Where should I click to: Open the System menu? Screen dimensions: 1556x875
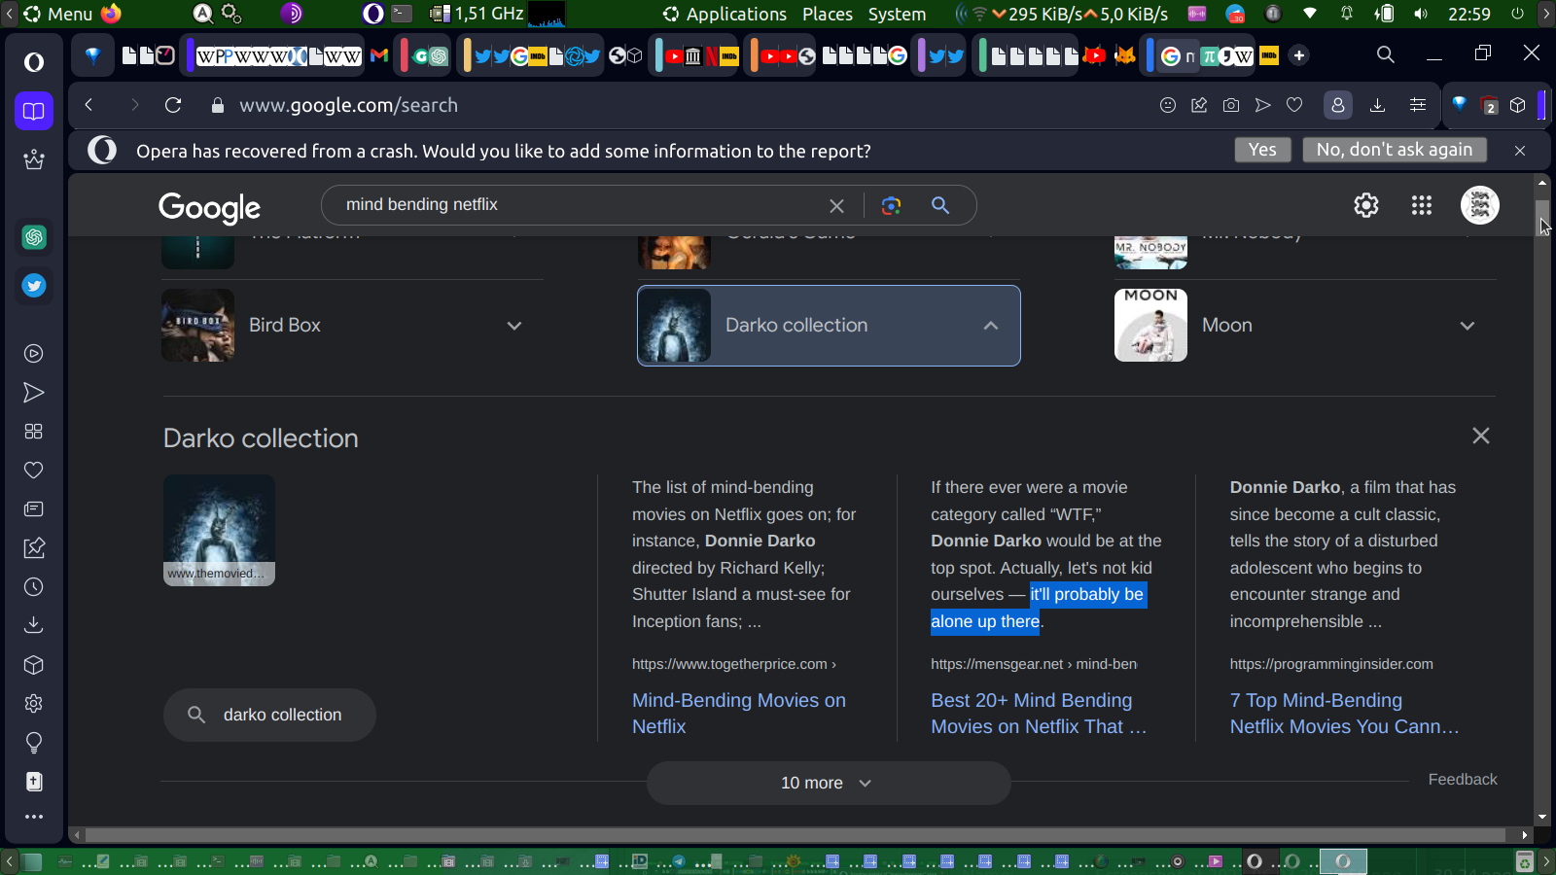[x=897, y=14]
